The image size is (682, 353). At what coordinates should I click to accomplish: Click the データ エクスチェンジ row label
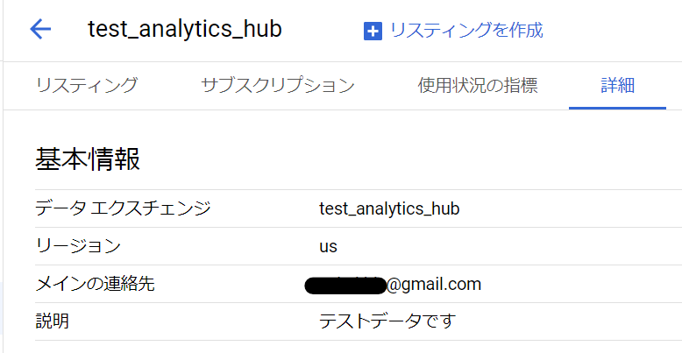click(x=123, y=208)
